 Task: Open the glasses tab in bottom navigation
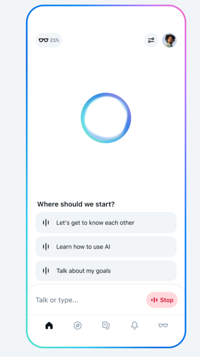coord(163,325)
